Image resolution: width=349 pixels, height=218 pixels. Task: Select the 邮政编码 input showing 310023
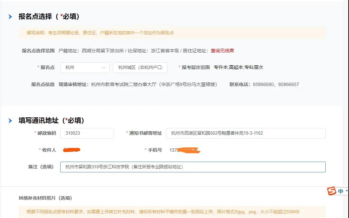[87, 133]
